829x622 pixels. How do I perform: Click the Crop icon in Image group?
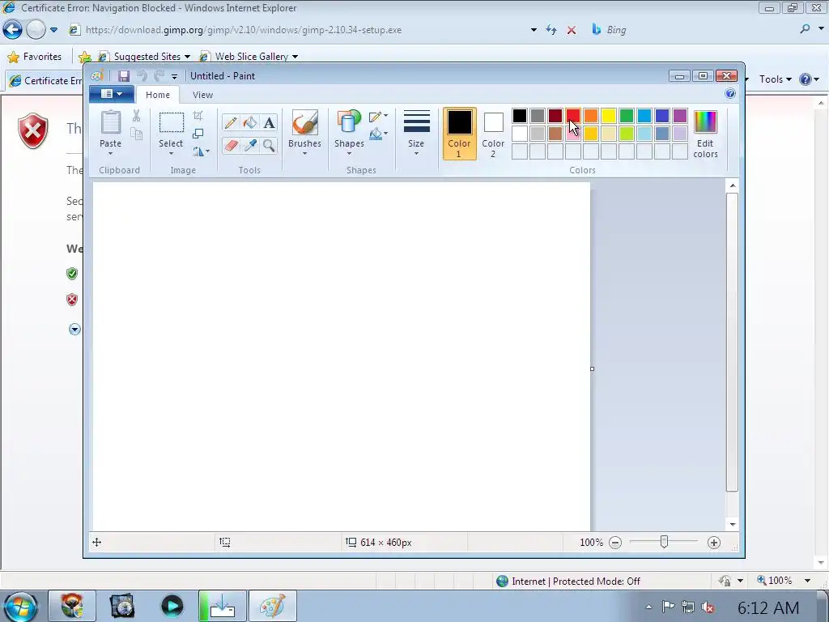click(x=198, y=115)
